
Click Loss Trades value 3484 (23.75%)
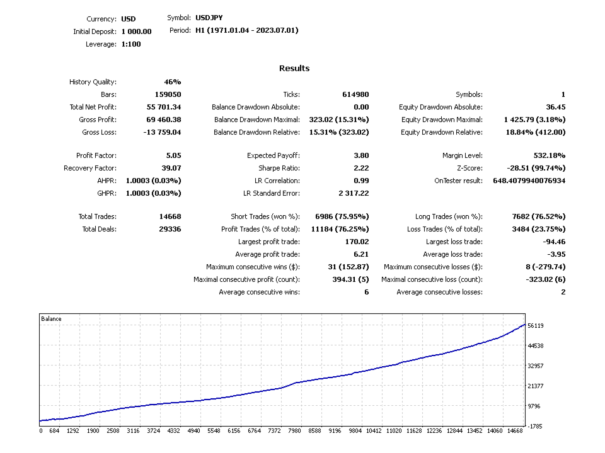click(539, 229)
